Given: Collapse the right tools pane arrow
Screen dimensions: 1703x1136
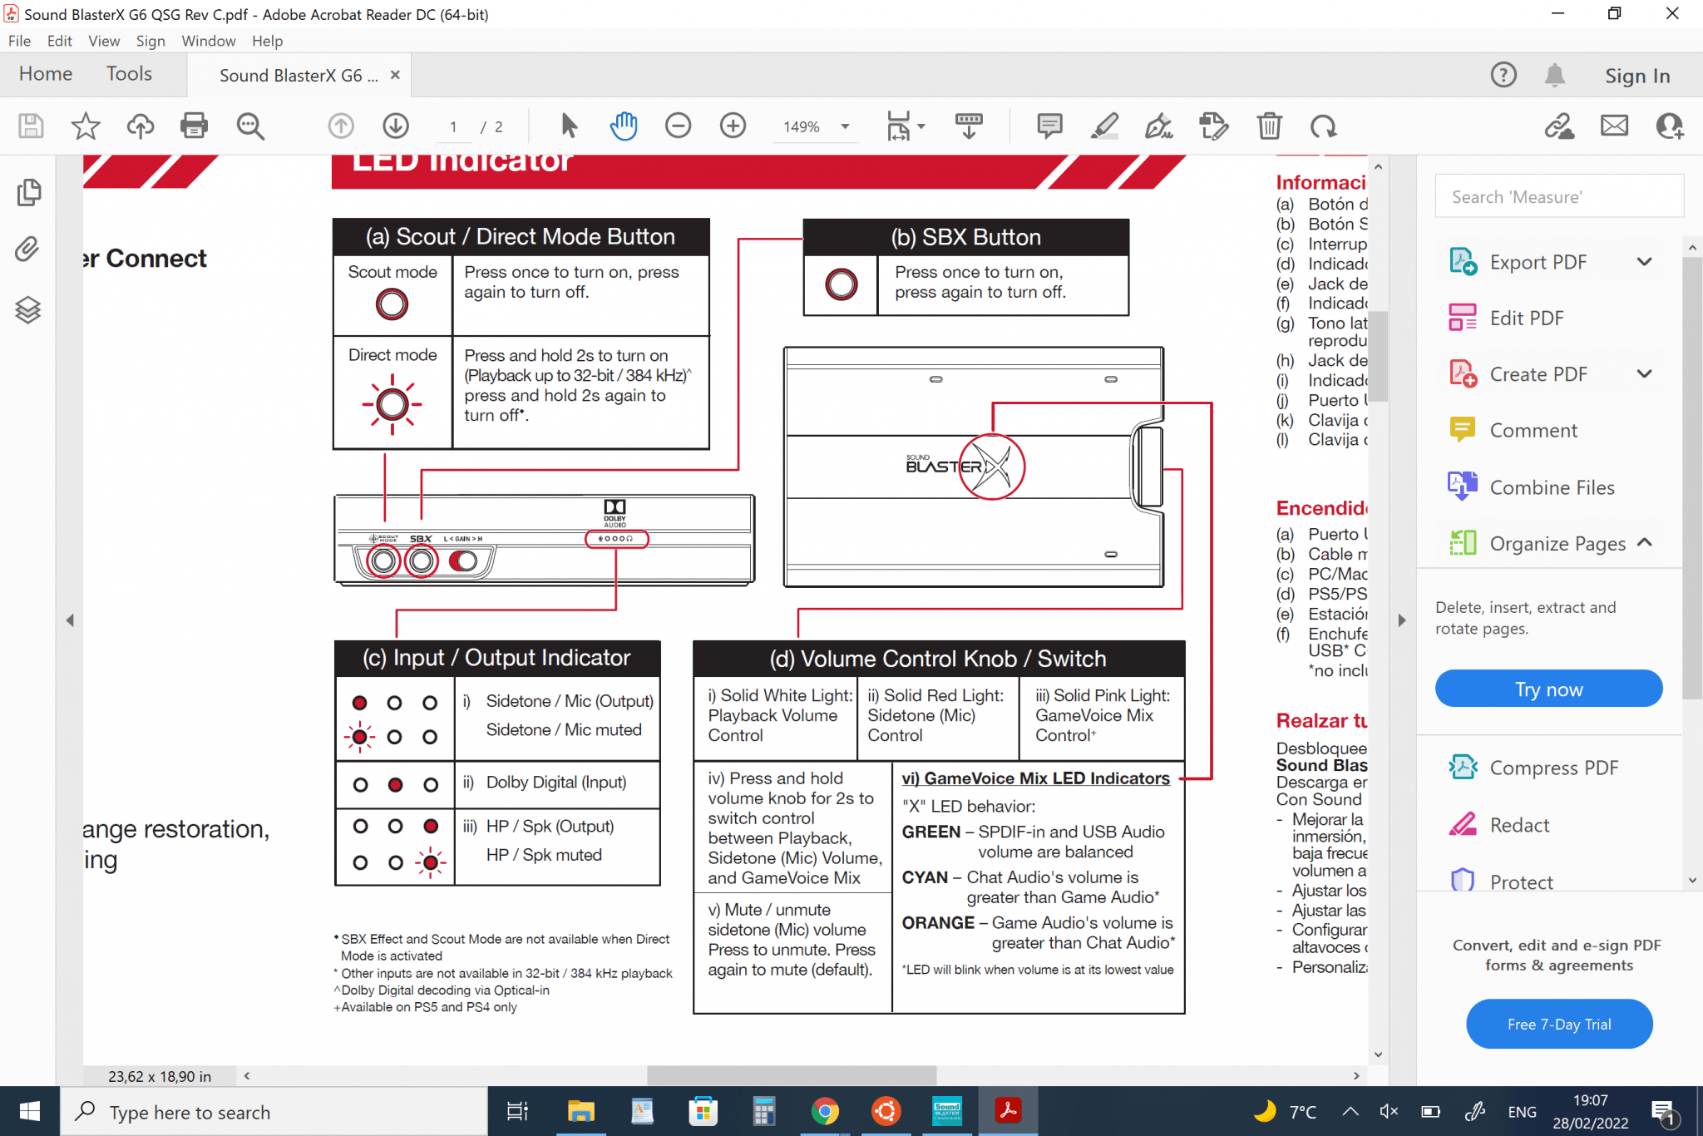Looking at the screenshot, I should (x=1402, y=620).
